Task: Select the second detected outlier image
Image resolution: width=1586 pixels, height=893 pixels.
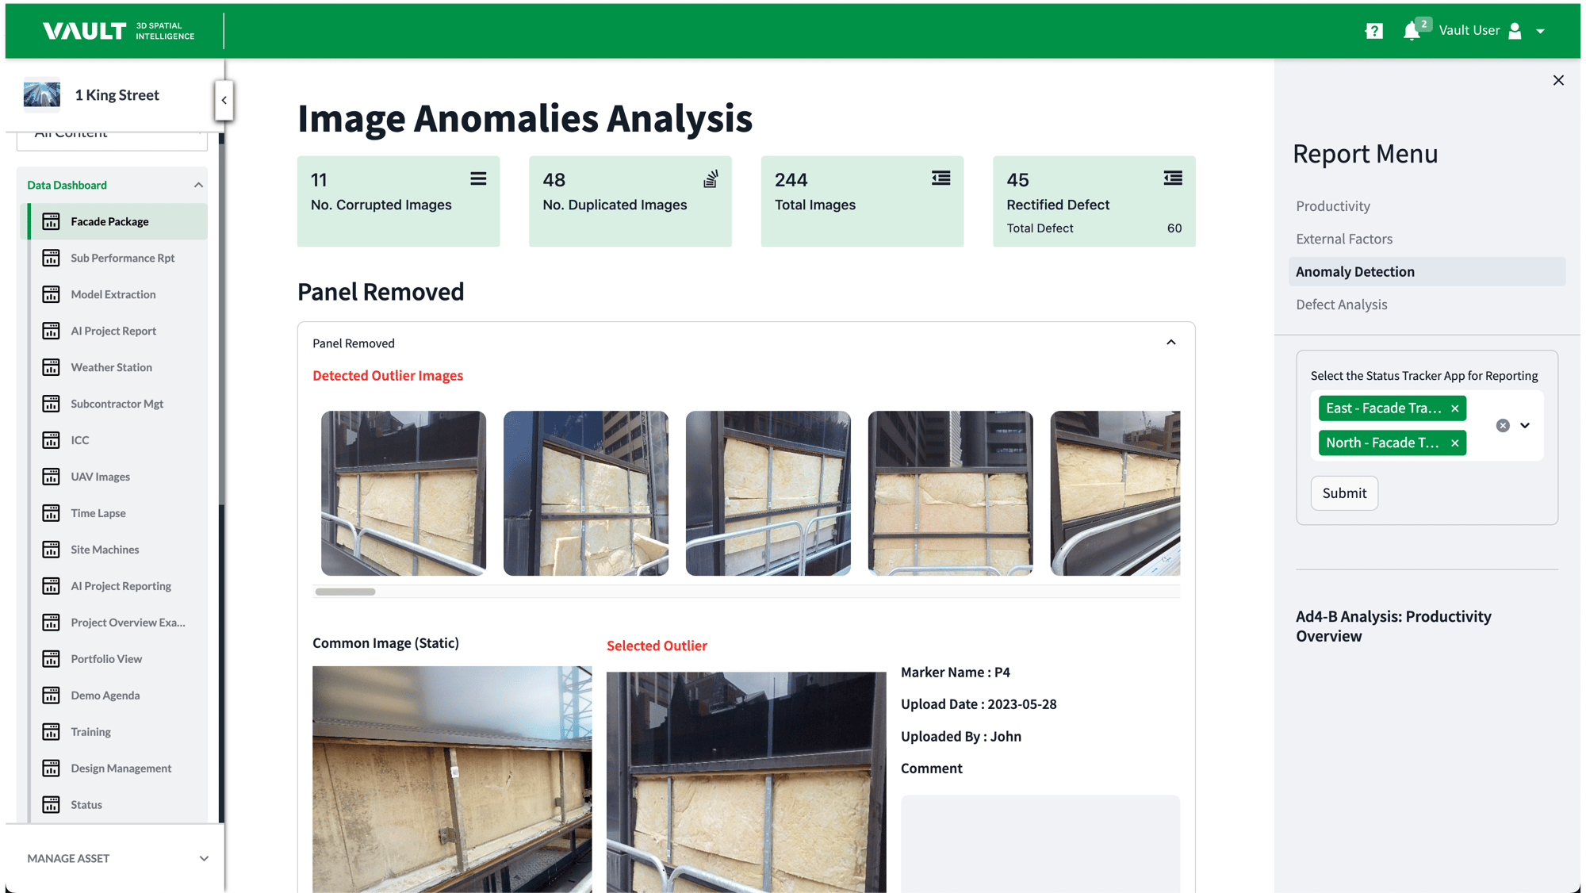Action: point(586,493)
